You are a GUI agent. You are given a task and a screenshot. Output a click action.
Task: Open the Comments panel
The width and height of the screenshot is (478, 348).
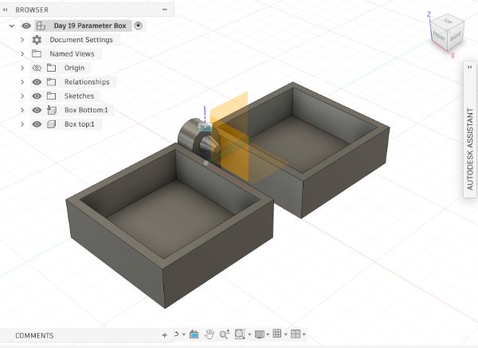34,335
